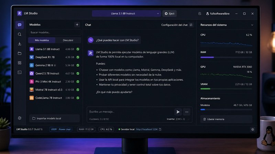The image size is (275, 154).
Task: Click the Qwen2.5 7B Instruct model icon
Action: (32, 73)
